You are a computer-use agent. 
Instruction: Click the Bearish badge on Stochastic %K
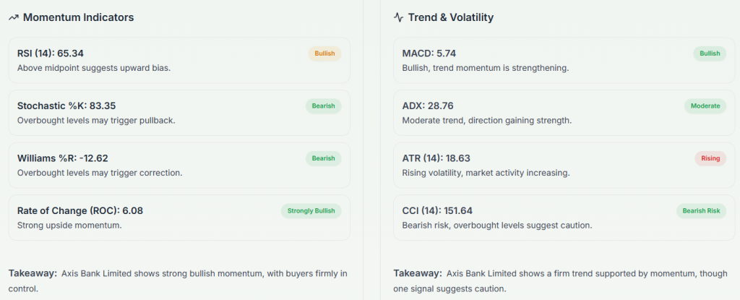[x=323, y=106]
